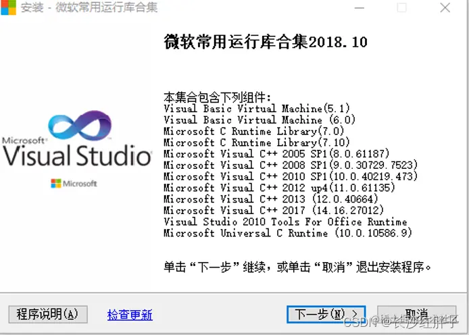Click line Microsoft Visual C++ 2008 SP1
Image resolution: width=469 pixels, height=335 pixels.
tap(291, 165)
